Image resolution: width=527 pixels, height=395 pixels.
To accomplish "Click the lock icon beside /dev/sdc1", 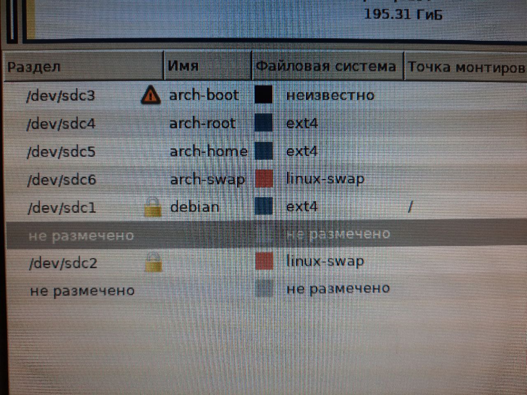I will click(x=153, y=207).
